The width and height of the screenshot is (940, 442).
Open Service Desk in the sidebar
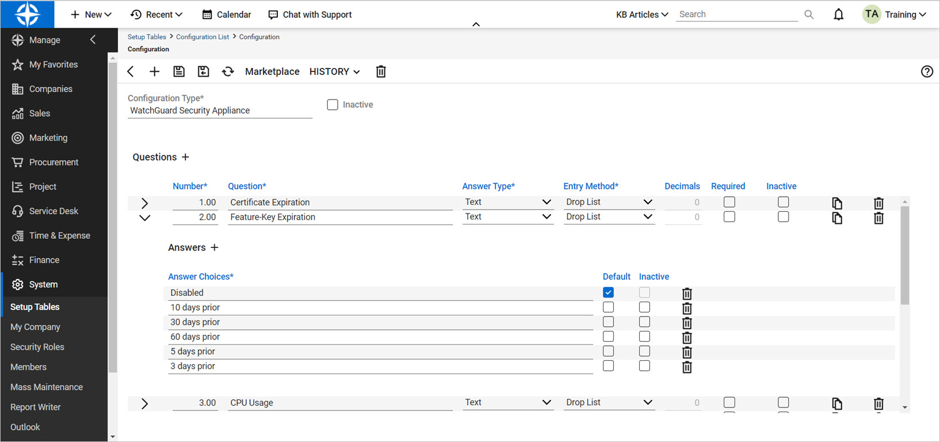point(54,211)
